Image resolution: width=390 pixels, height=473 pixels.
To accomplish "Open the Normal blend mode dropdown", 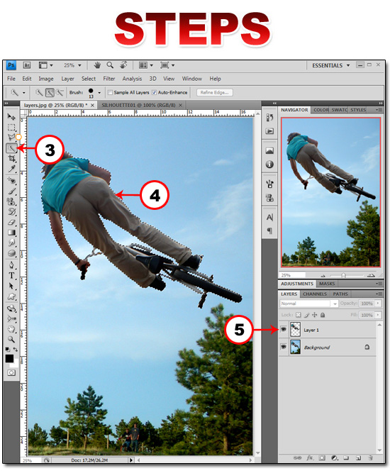I will (x=309, y=304).
